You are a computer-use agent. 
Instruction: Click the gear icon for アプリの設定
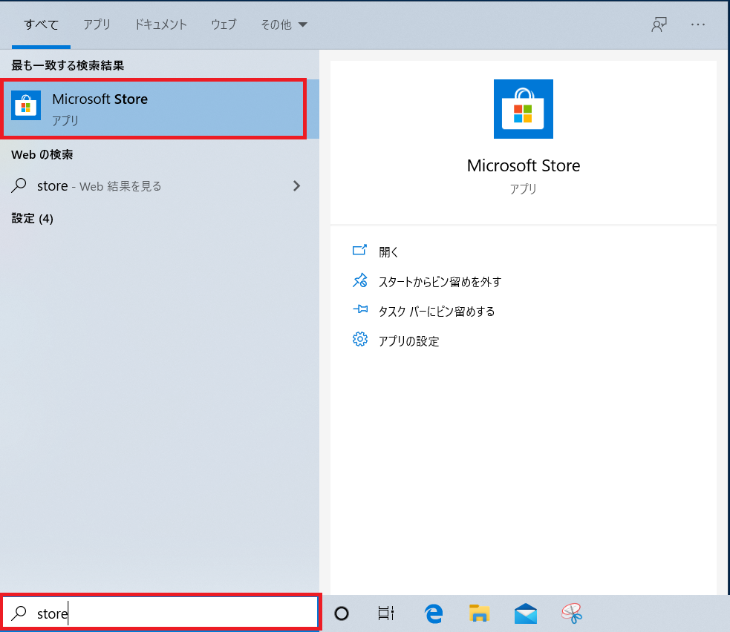359,340
